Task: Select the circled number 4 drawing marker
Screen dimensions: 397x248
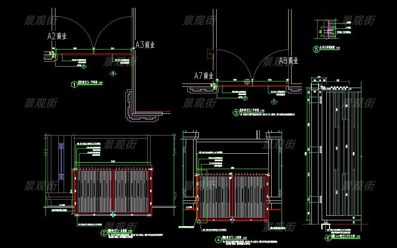Action: (218, 239)
